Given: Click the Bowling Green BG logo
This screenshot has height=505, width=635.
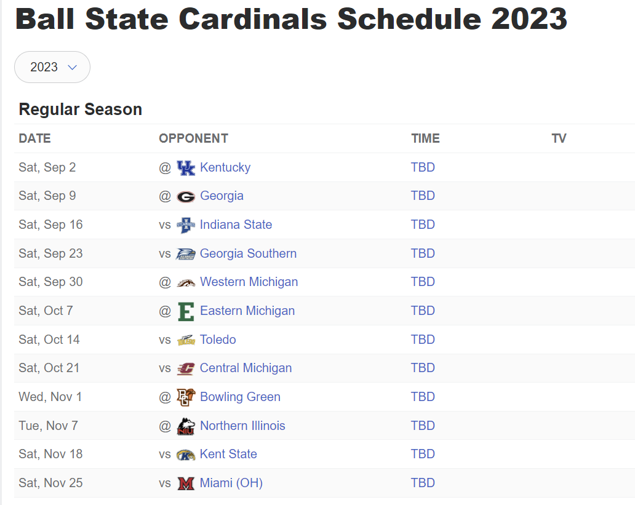Looking at the screenshot, I should point(186,397).
